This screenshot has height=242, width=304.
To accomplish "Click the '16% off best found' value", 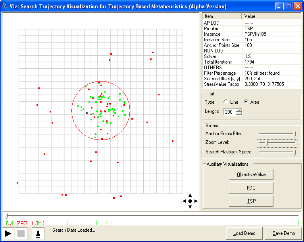I will (262, 73).
